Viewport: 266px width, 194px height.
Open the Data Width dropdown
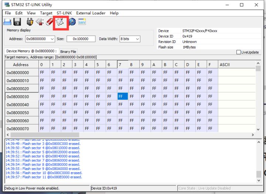137,39
